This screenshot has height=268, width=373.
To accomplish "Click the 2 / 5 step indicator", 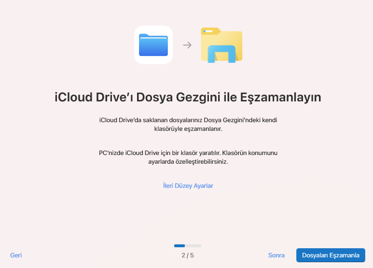I will click(x=188, y=255).
